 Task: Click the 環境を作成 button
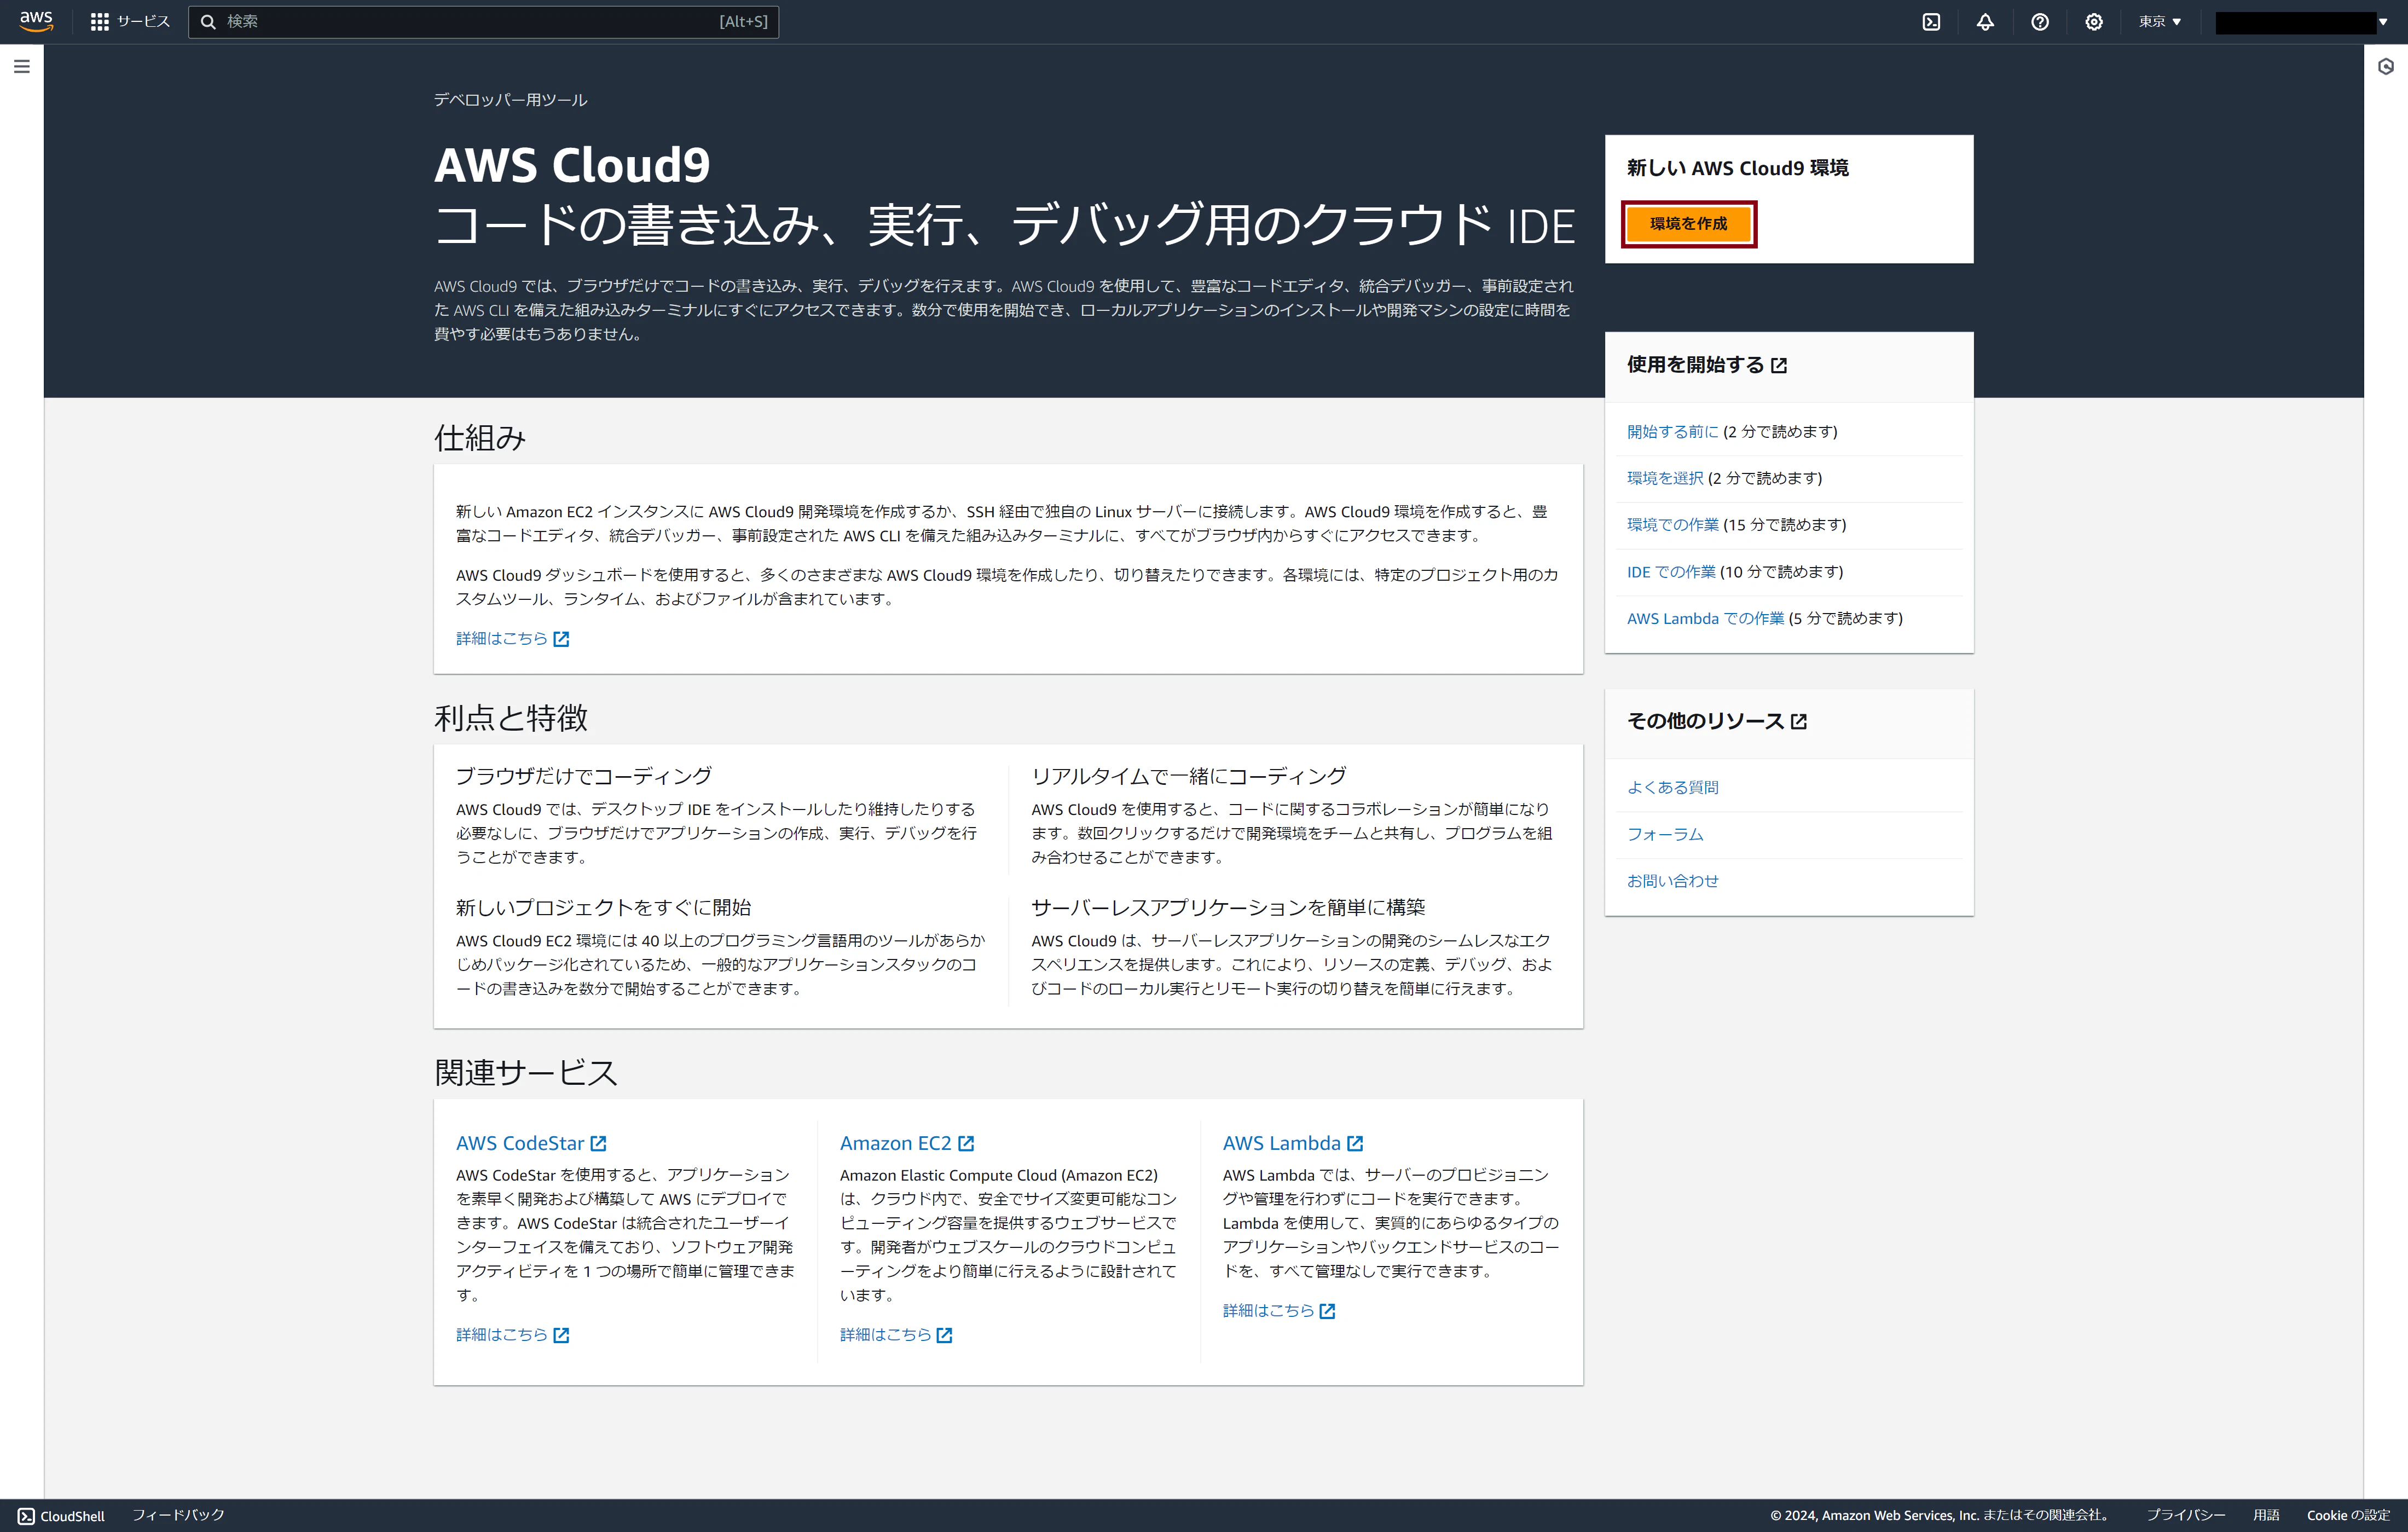(1688, 224)
